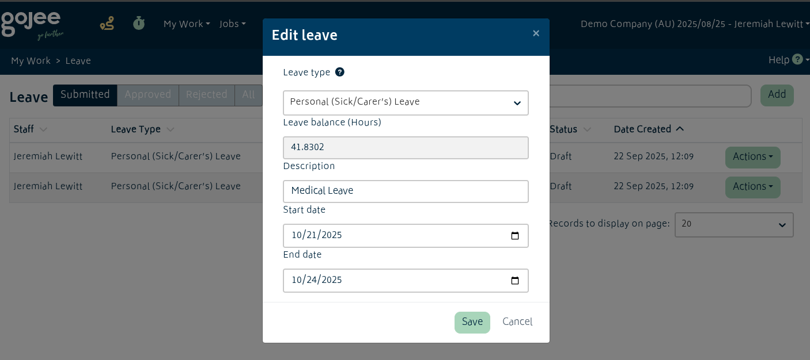Click the Description input field
The height and width of the screenshot is (360, 810).
tap(406, 192)
